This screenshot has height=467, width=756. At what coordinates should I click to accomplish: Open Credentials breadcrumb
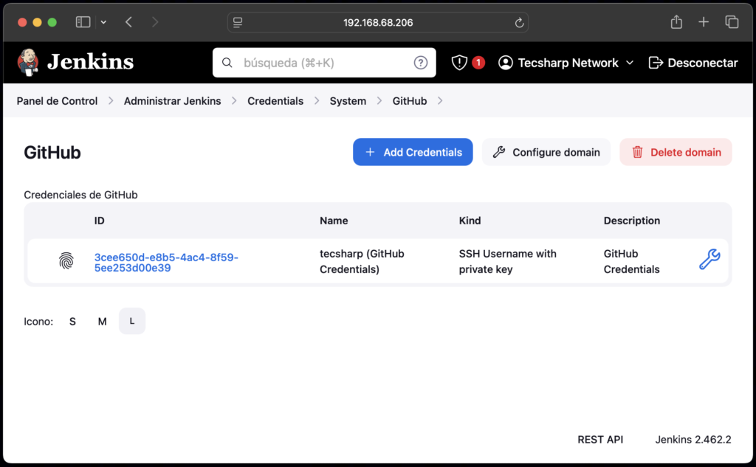pyautogui.click(x=275, y=101)
